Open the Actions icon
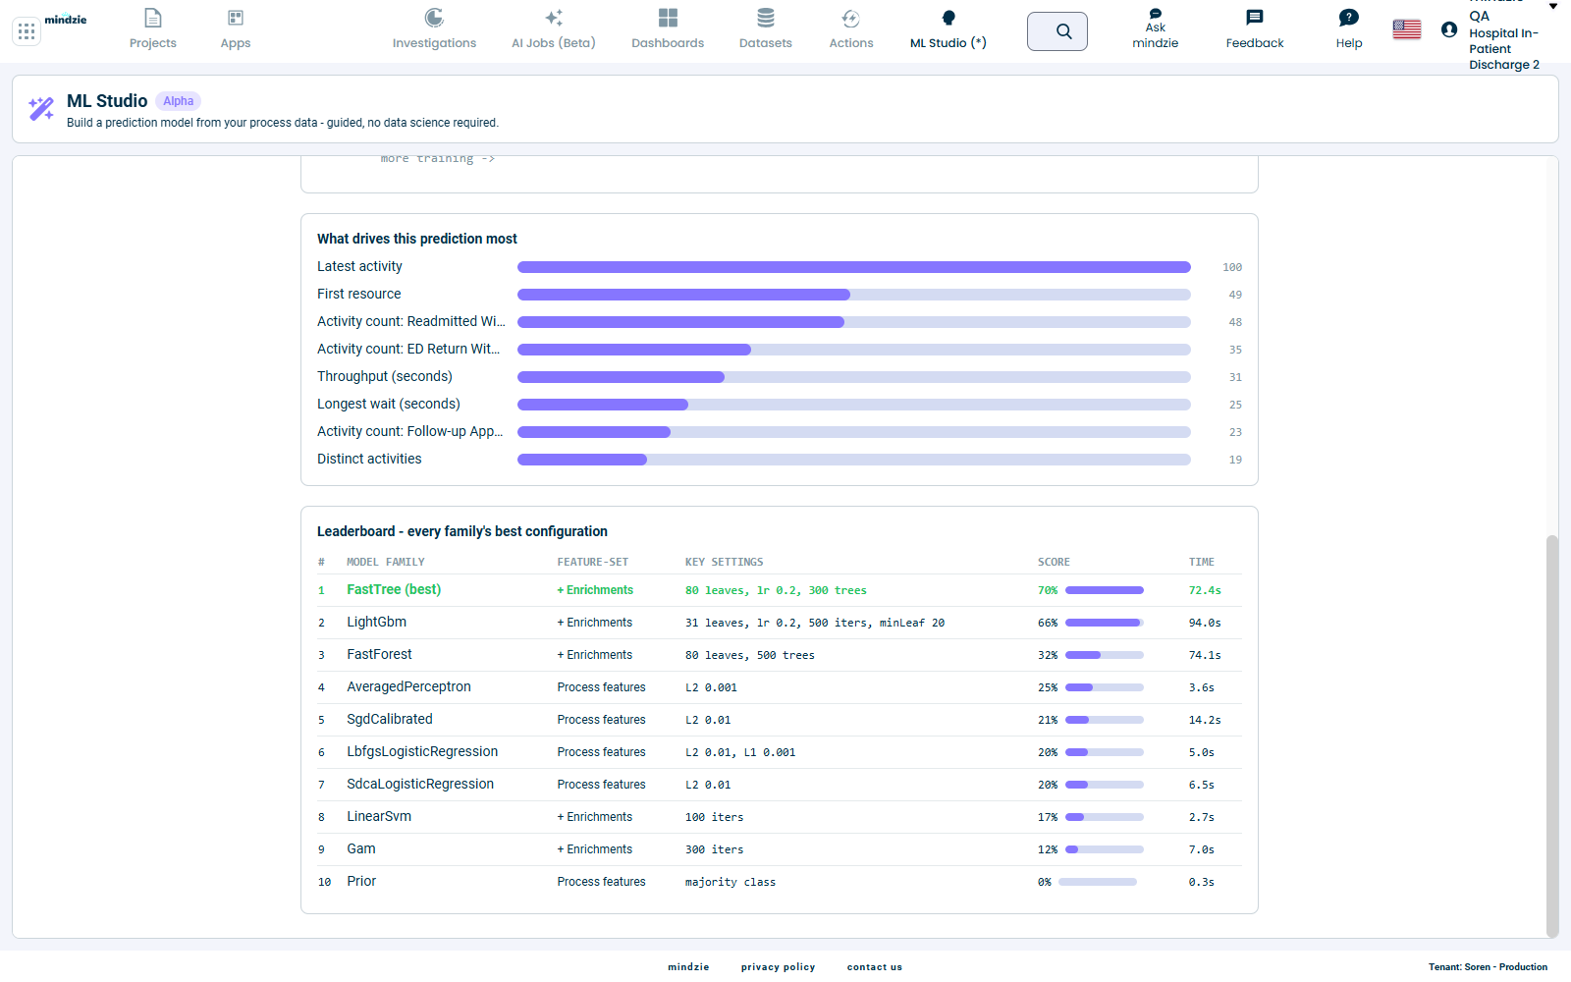Screen dimensions: 1571x982 [x=851, y=18]
